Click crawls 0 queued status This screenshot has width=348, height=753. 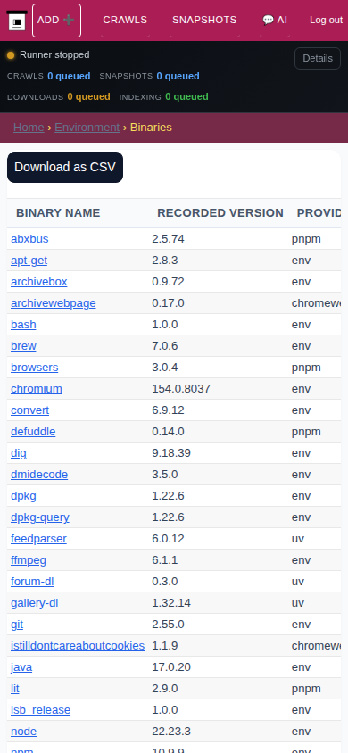(48, 76)
